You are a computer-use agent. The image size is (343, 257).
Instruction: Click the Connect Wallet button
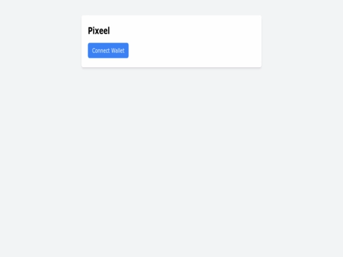coord(108,51)
